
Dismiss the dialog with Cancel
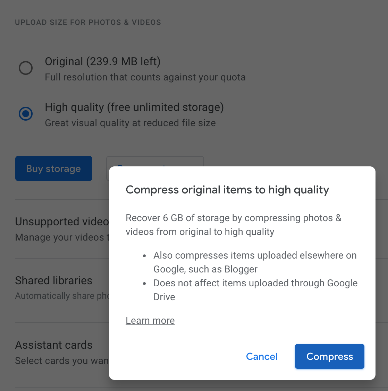point(262,356)
